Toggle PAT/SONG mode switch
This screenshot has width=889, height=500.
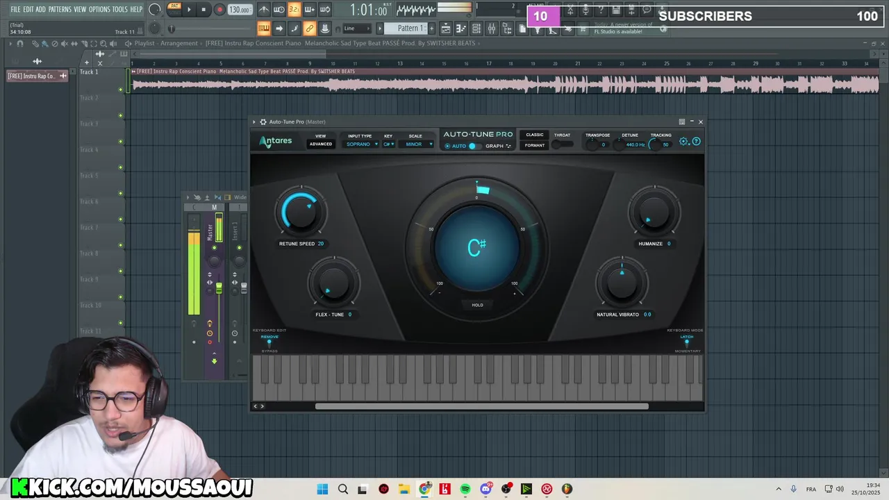(x=174, y=9)
